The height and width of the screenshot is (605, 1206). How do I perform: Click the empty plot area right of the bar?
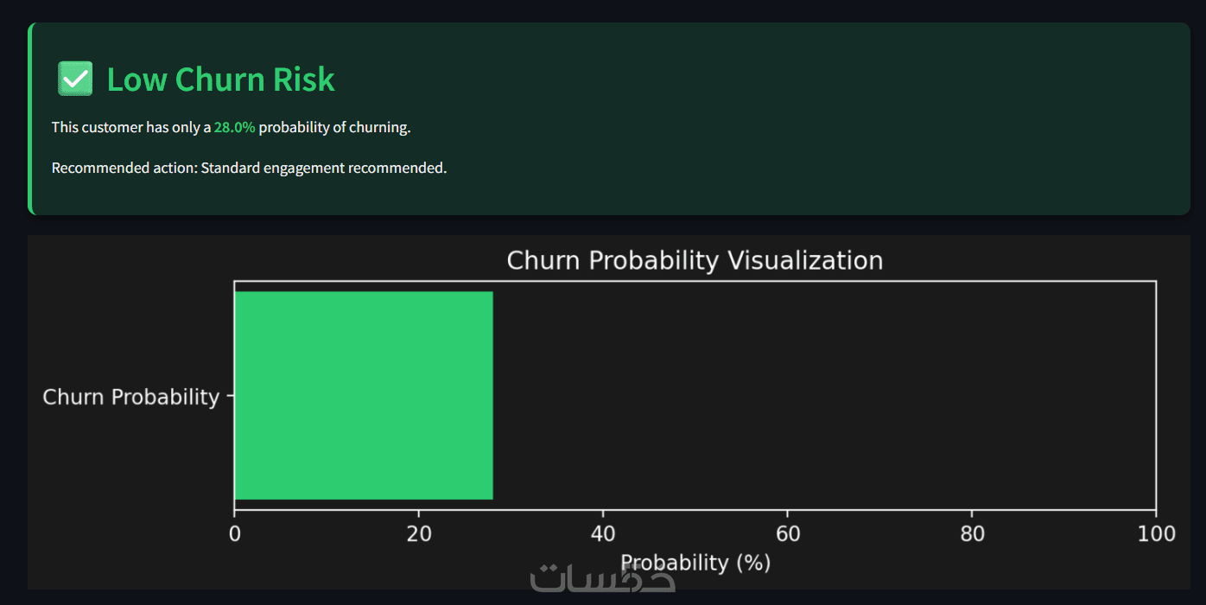click(x=821, y=395)
